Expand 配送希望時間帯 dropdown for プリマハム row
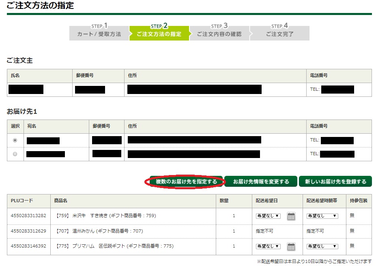Viewport: 376px width, 267px height. point(322,246)
